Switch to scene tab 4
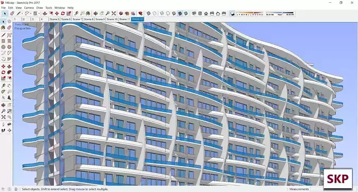The image size is (358, 192). 44,19
